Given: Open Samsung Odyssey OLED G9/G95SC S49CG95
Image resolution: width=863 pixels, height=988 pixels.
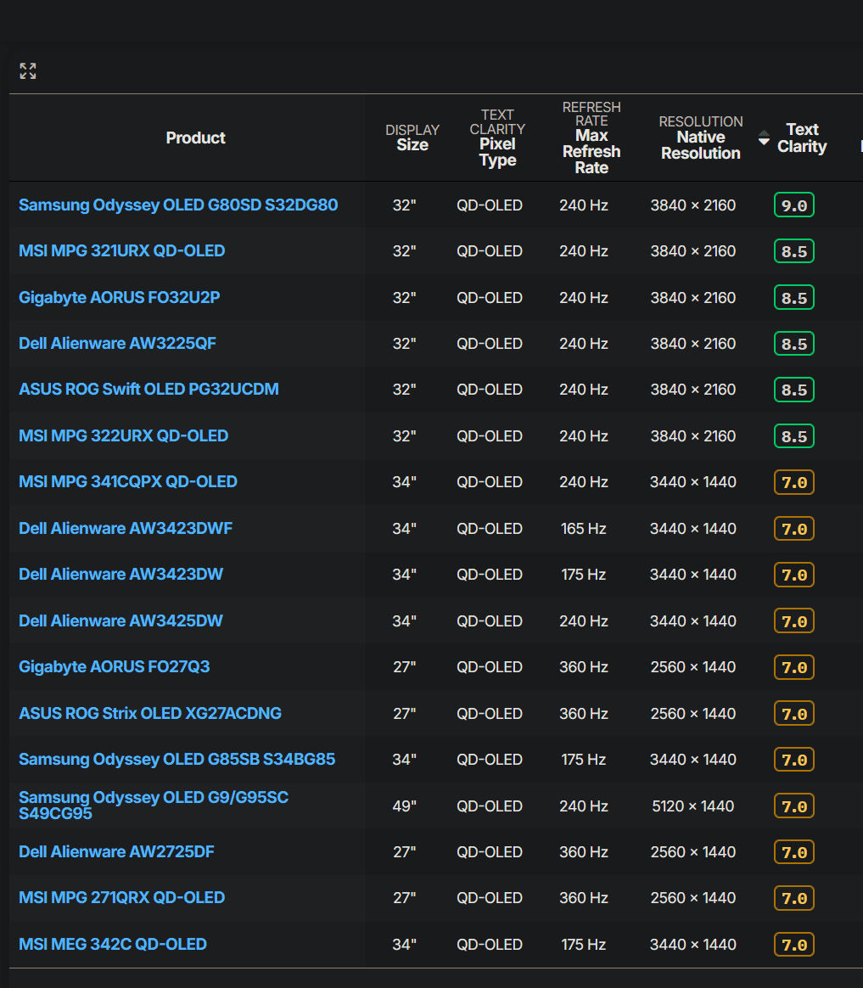Looking at the screenshot, I should click(x=153, y=806).
